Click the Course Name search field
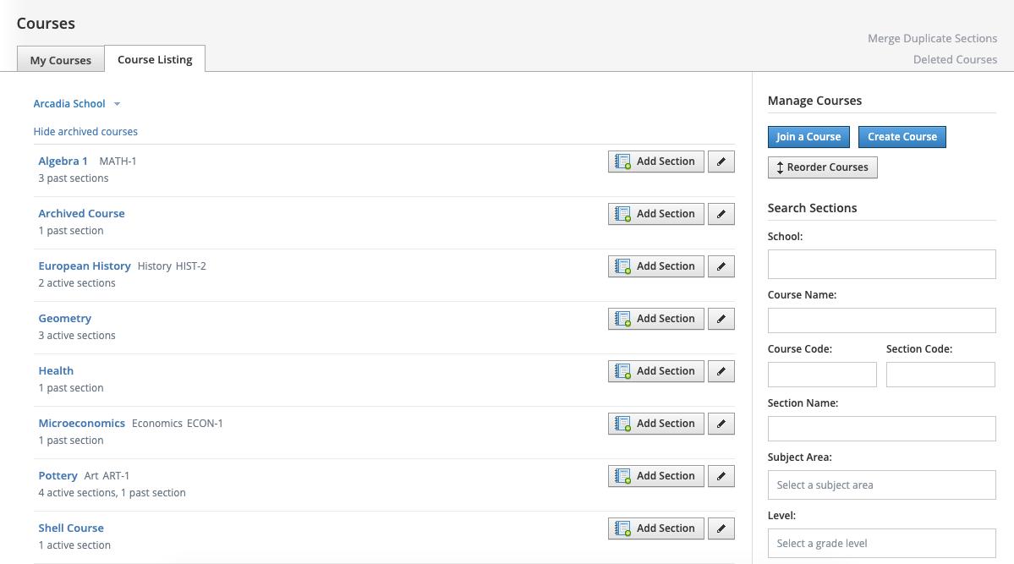The height and width of the screenshot is (564, 1014). point(881,320)
